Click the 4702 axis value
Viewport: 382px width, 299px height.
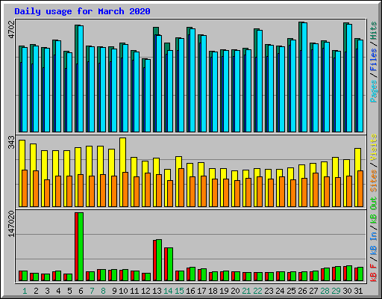pyautogui.click(x=11, y=30)
